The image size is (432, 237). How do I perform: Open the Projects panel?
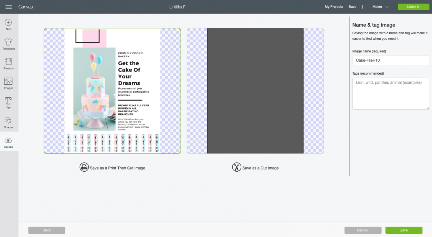pos(8,64)
